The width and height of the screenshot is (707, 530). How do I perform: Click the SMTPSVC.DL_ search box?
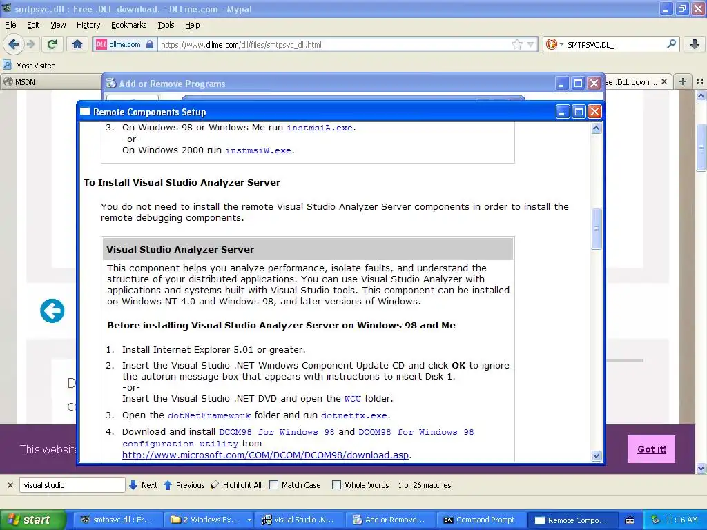tap(613, 45)
